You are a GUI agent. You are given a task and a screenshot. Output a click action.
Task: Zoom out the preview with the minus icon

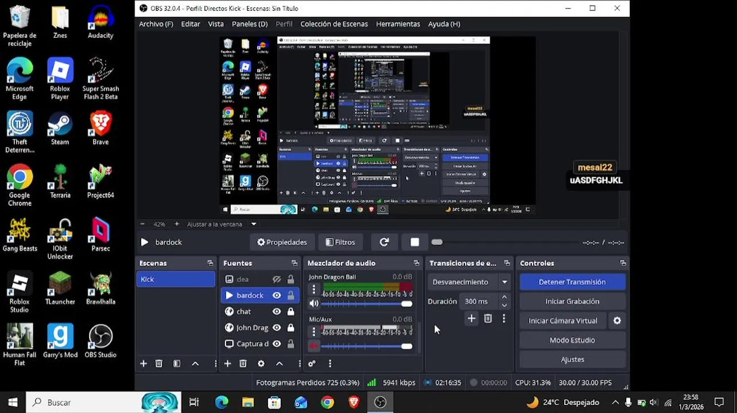coord(142,224)
